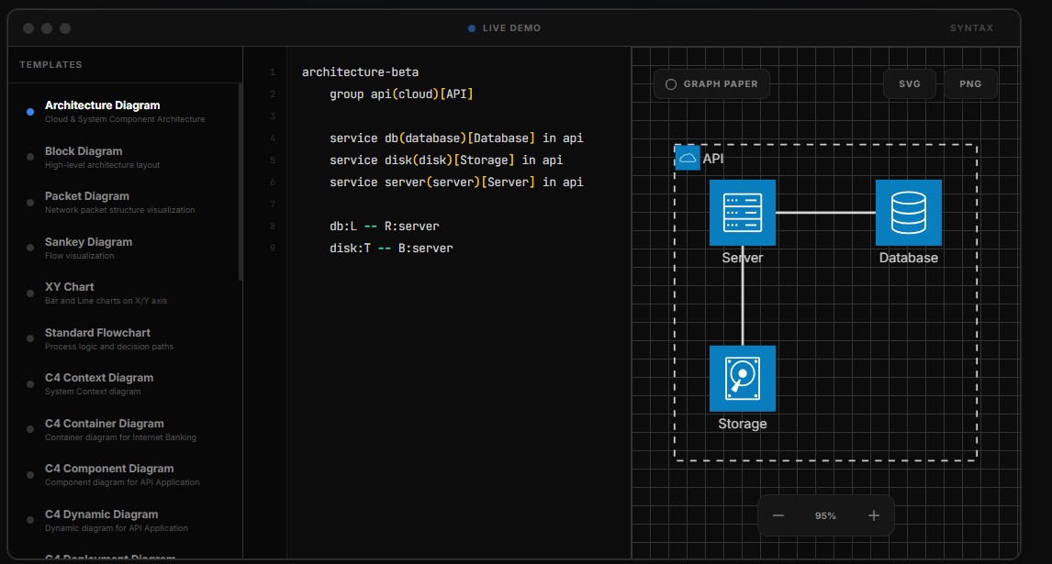The height and width of the screenshot is (564, 1052).
Task: Click the zoom-out minus icon
Action: point(778,514)
